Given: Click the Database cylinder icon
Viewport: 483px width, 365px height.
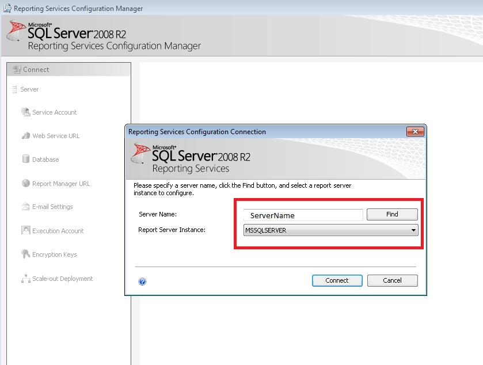Looking at the screenshot, I should coord(26,159).
